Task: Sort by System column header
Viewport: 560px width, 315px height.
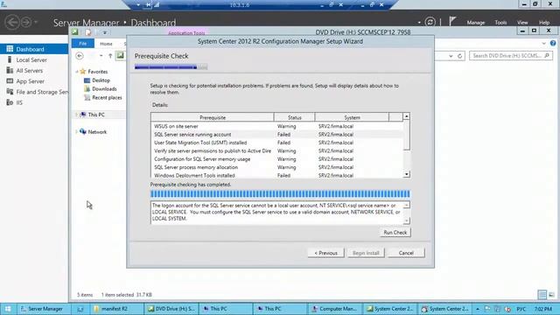Action: (x=352, y=117)
